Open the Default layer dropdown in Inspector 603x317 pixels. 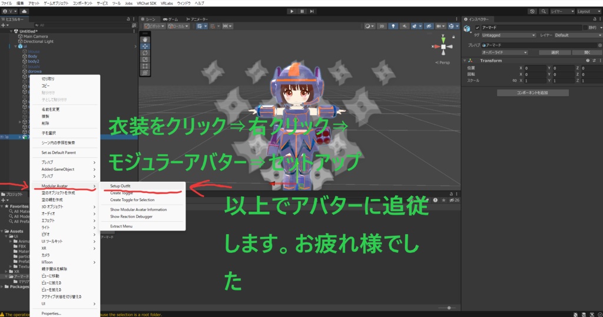(x=578, y=35)
